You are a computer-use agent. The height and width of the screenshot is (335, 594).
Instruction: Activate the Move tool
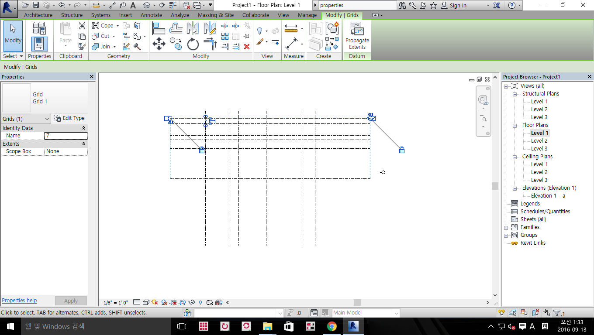pyautogui.click(x=159, y=44)
